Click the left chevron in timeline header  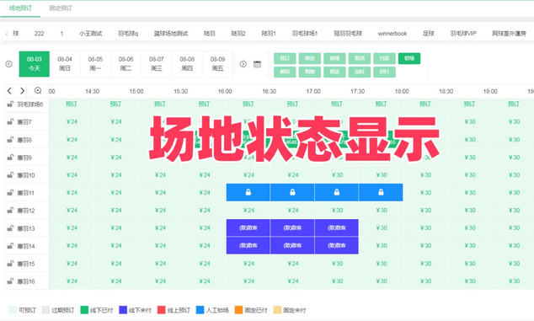click(9, 91)
